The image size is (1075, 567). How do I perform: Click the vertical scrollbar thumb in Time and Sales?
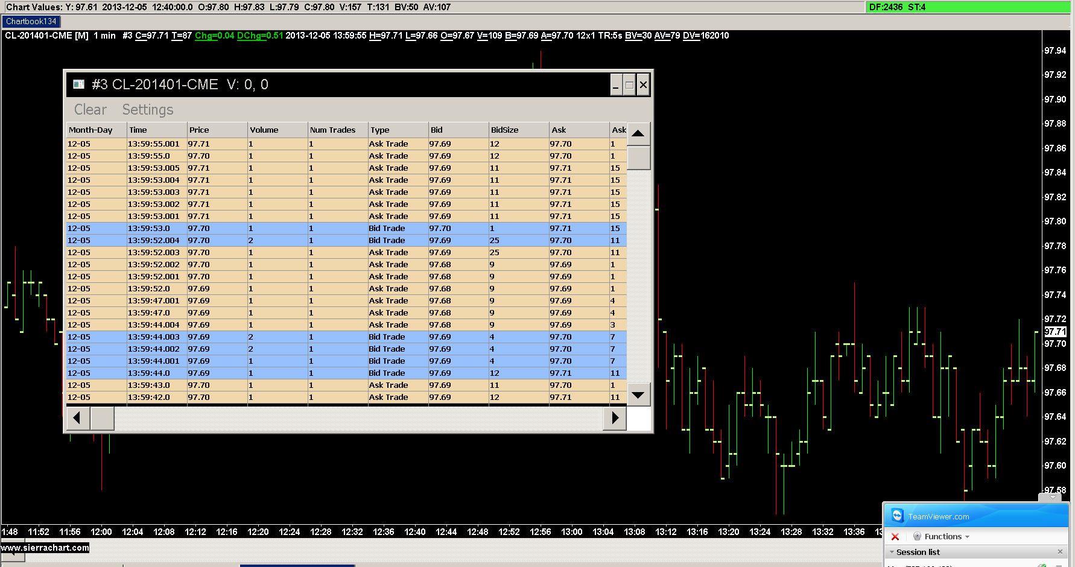(x=638, y=158)
